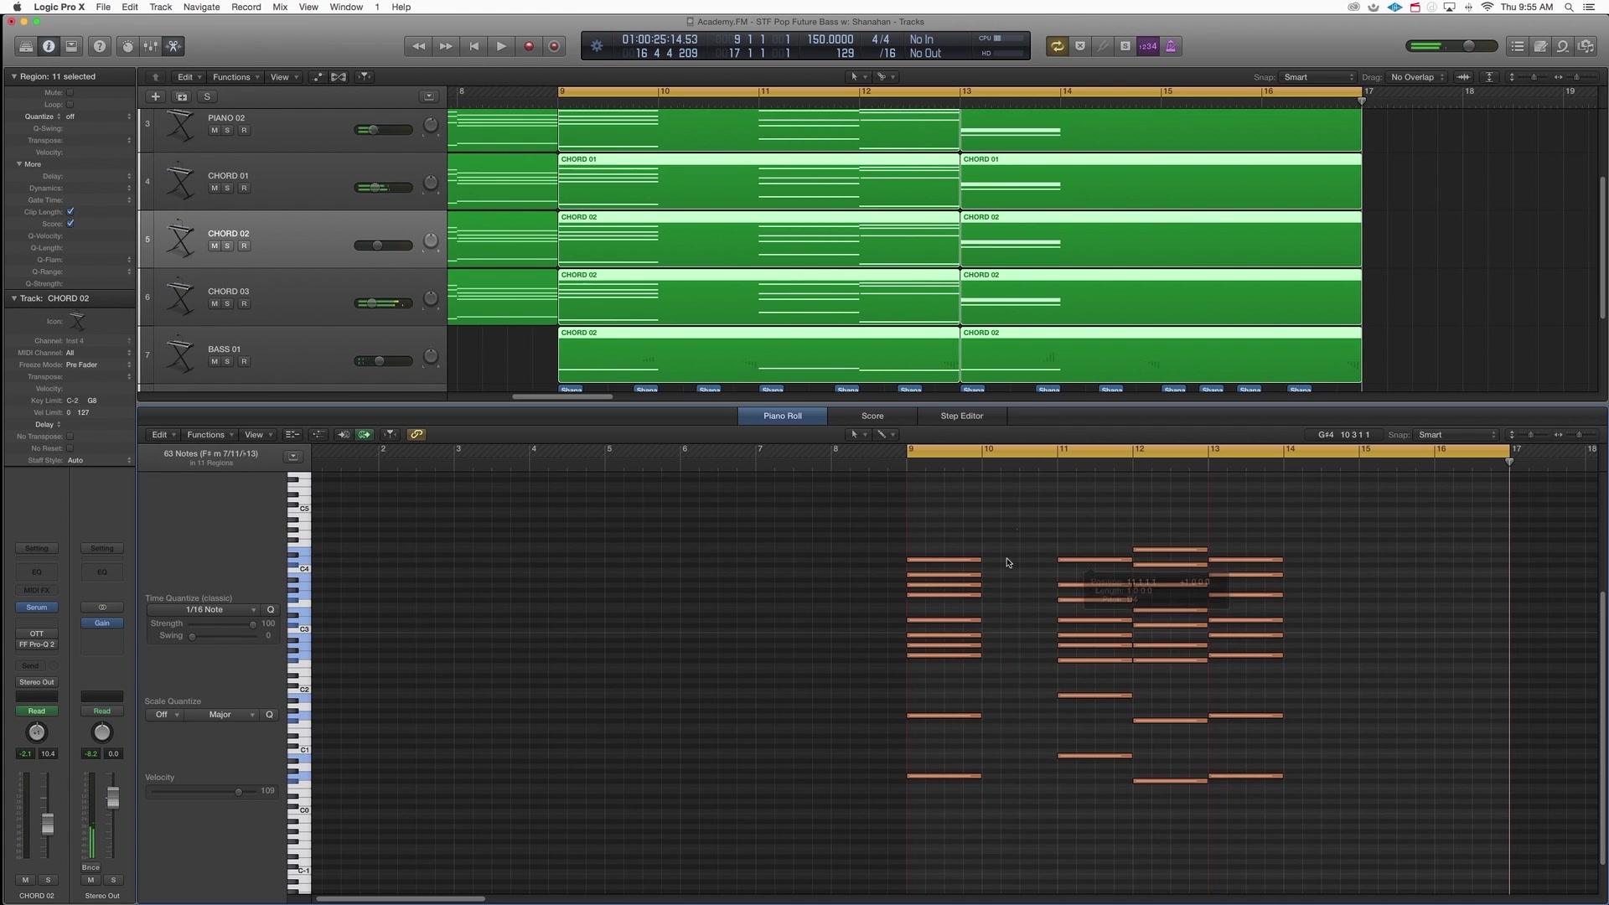Toggle Cycle mode button

(x=1057, y=46)
